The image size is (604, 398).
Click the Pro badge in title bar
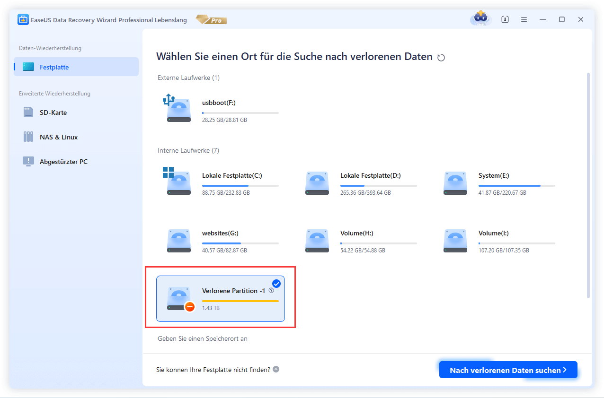211,20
